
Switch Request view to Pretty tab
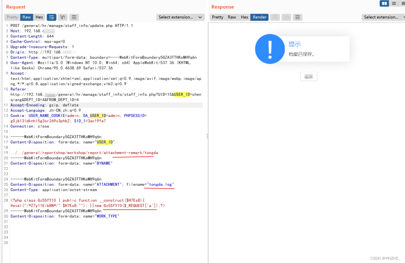coord(12,17)
